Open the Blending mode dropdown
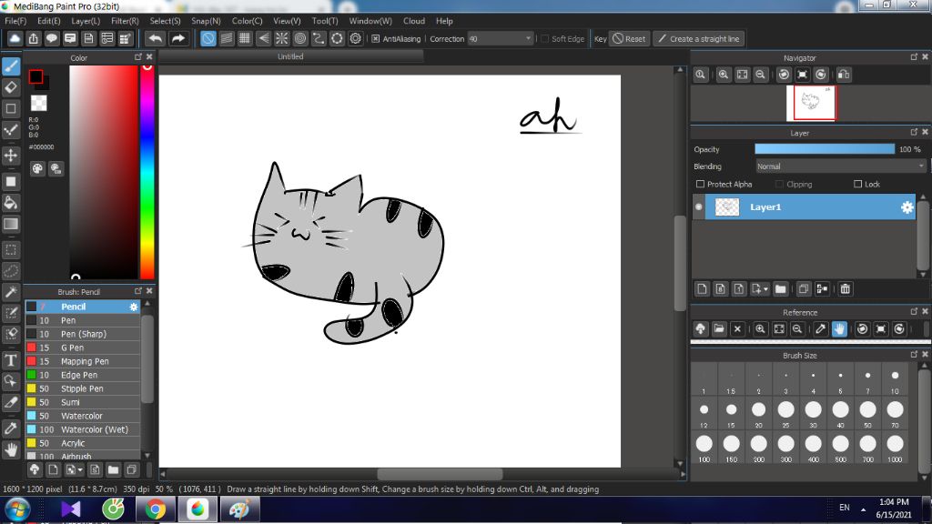Screen dimensions: 932x524 [x=840, y=166]
